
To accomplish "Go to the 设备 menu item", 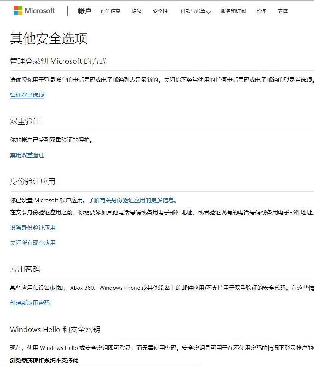I will coord(262,11).
